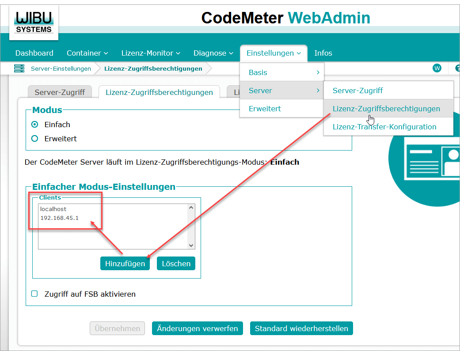Screen dimensions: 460x351
Task: Open the Infos menu item
Action: [323, 53]
